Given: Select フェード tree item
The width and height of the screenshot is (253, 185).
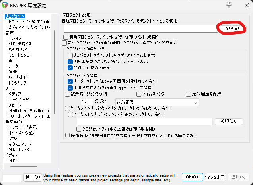Looking at the screenshot, I should (15, 105).
